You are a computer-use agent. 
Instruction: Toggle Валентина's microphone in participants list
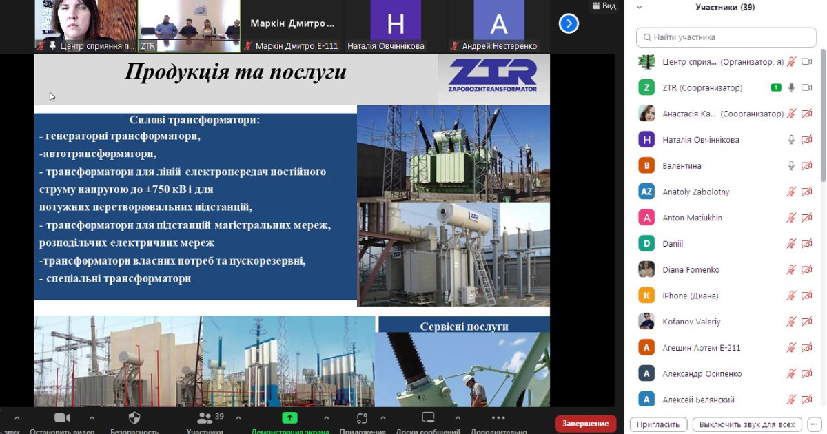pyautogui.click(x=791, y=166)
